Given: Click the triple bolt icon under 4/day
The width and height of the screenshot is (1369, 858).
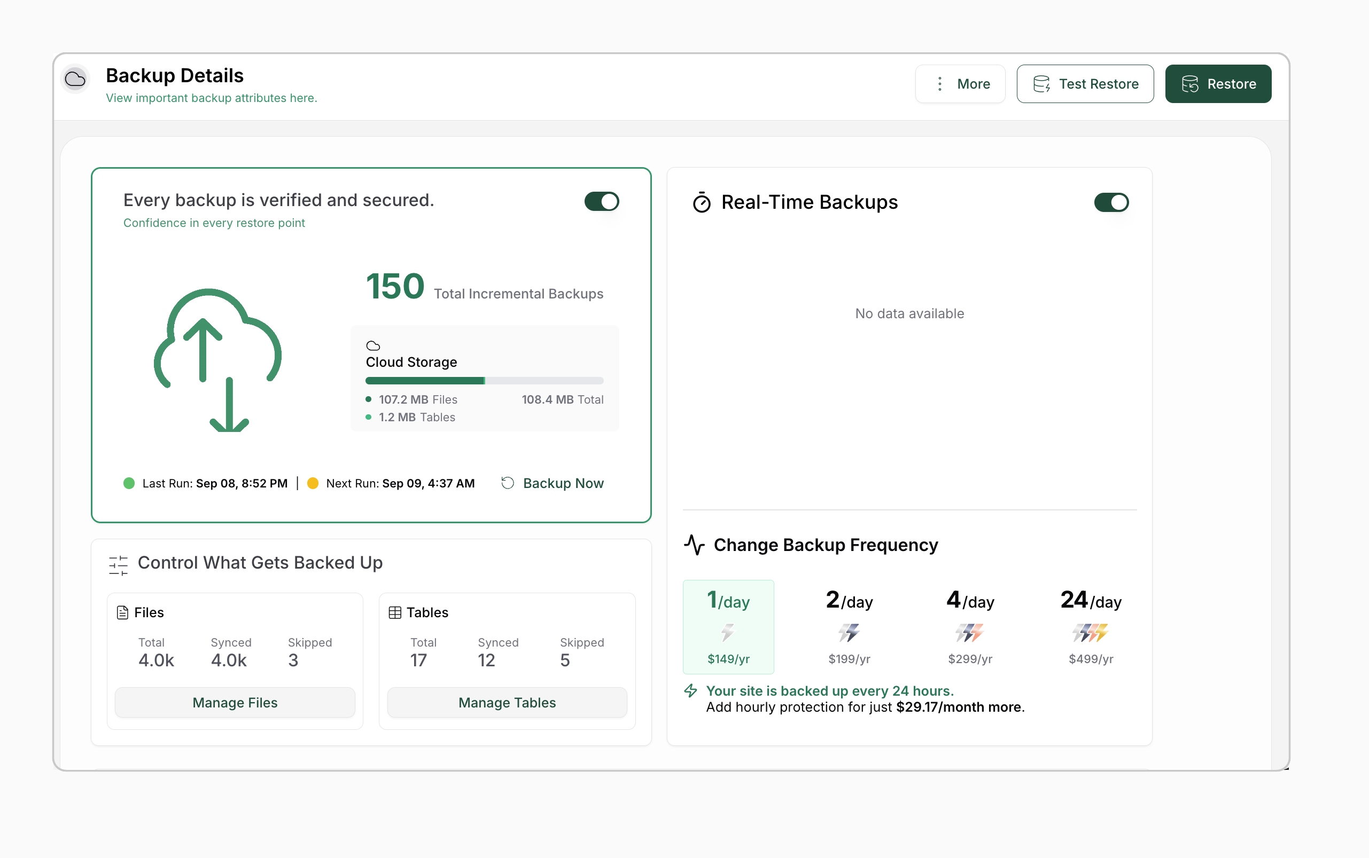Looking at the screenshot, I should pyautogui.click(x=969, y=632).
